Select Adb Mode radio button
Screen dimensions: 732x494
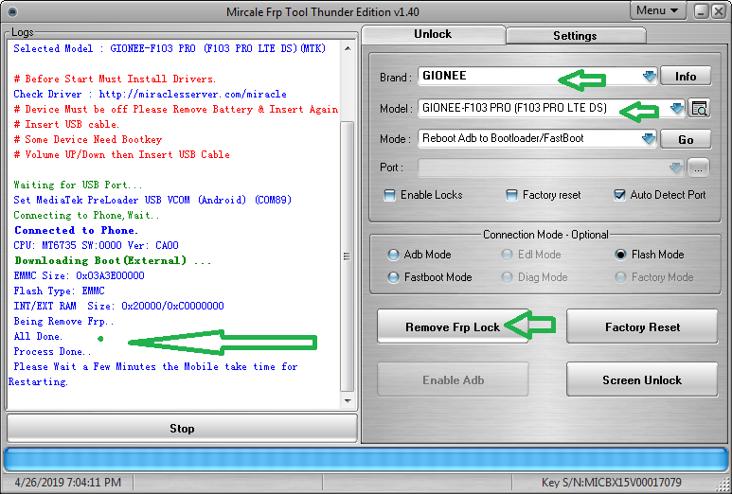pos(393,255)
